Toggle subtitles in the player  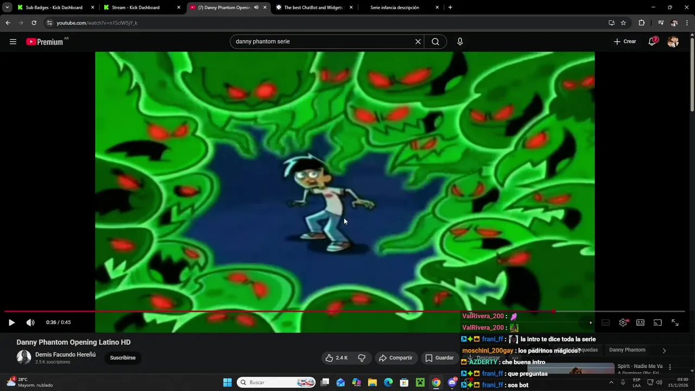coord(605,323)
